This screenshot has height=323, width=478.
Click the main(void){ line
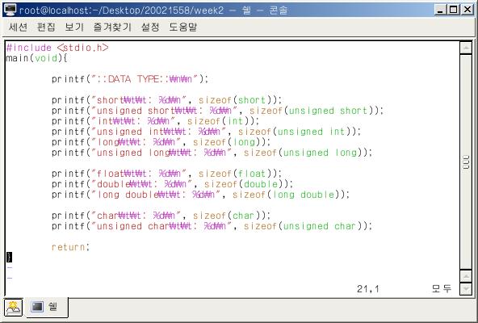(36, 58)
